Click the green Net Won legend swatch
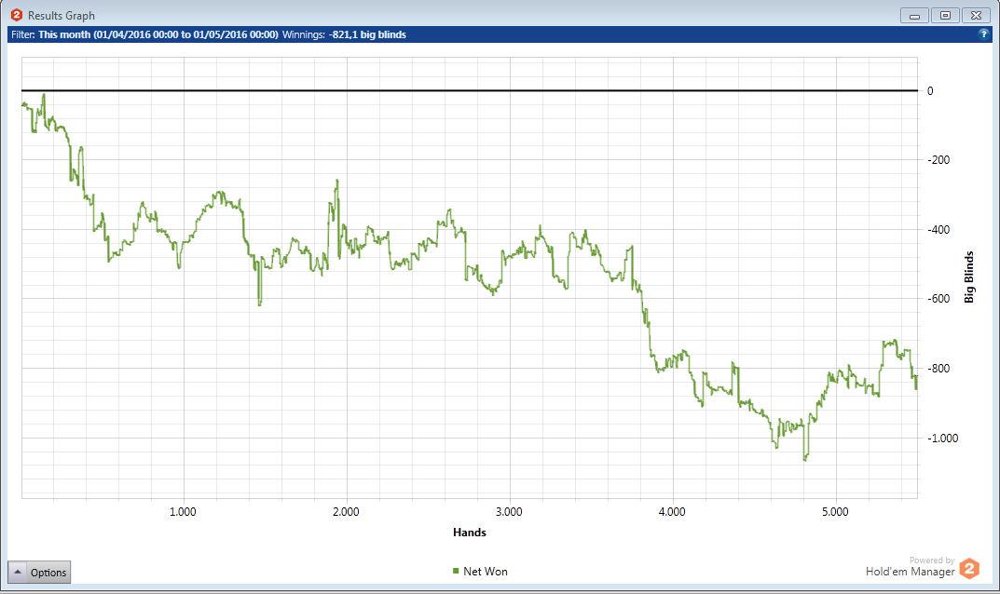1000x594 pixels. coord(456,571)
